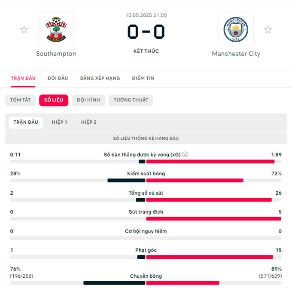Click the Kiểm soát bóng possession bar
Image resolution: width=292 pixels, height=291 pixels.
click(146, 181)
